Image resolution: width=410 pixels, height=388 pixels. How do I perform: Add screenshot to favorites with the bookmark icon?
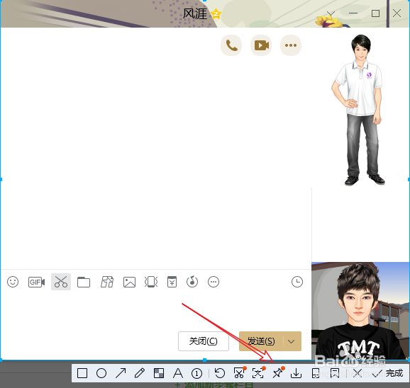[335, 373]
